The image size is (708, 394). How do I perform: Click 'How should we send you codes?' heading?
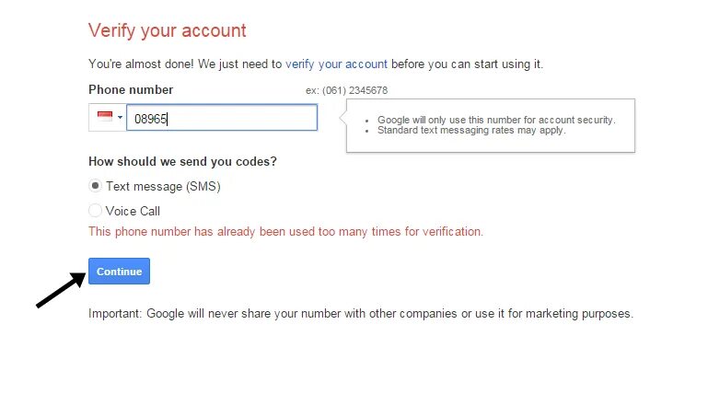[182, 162]
